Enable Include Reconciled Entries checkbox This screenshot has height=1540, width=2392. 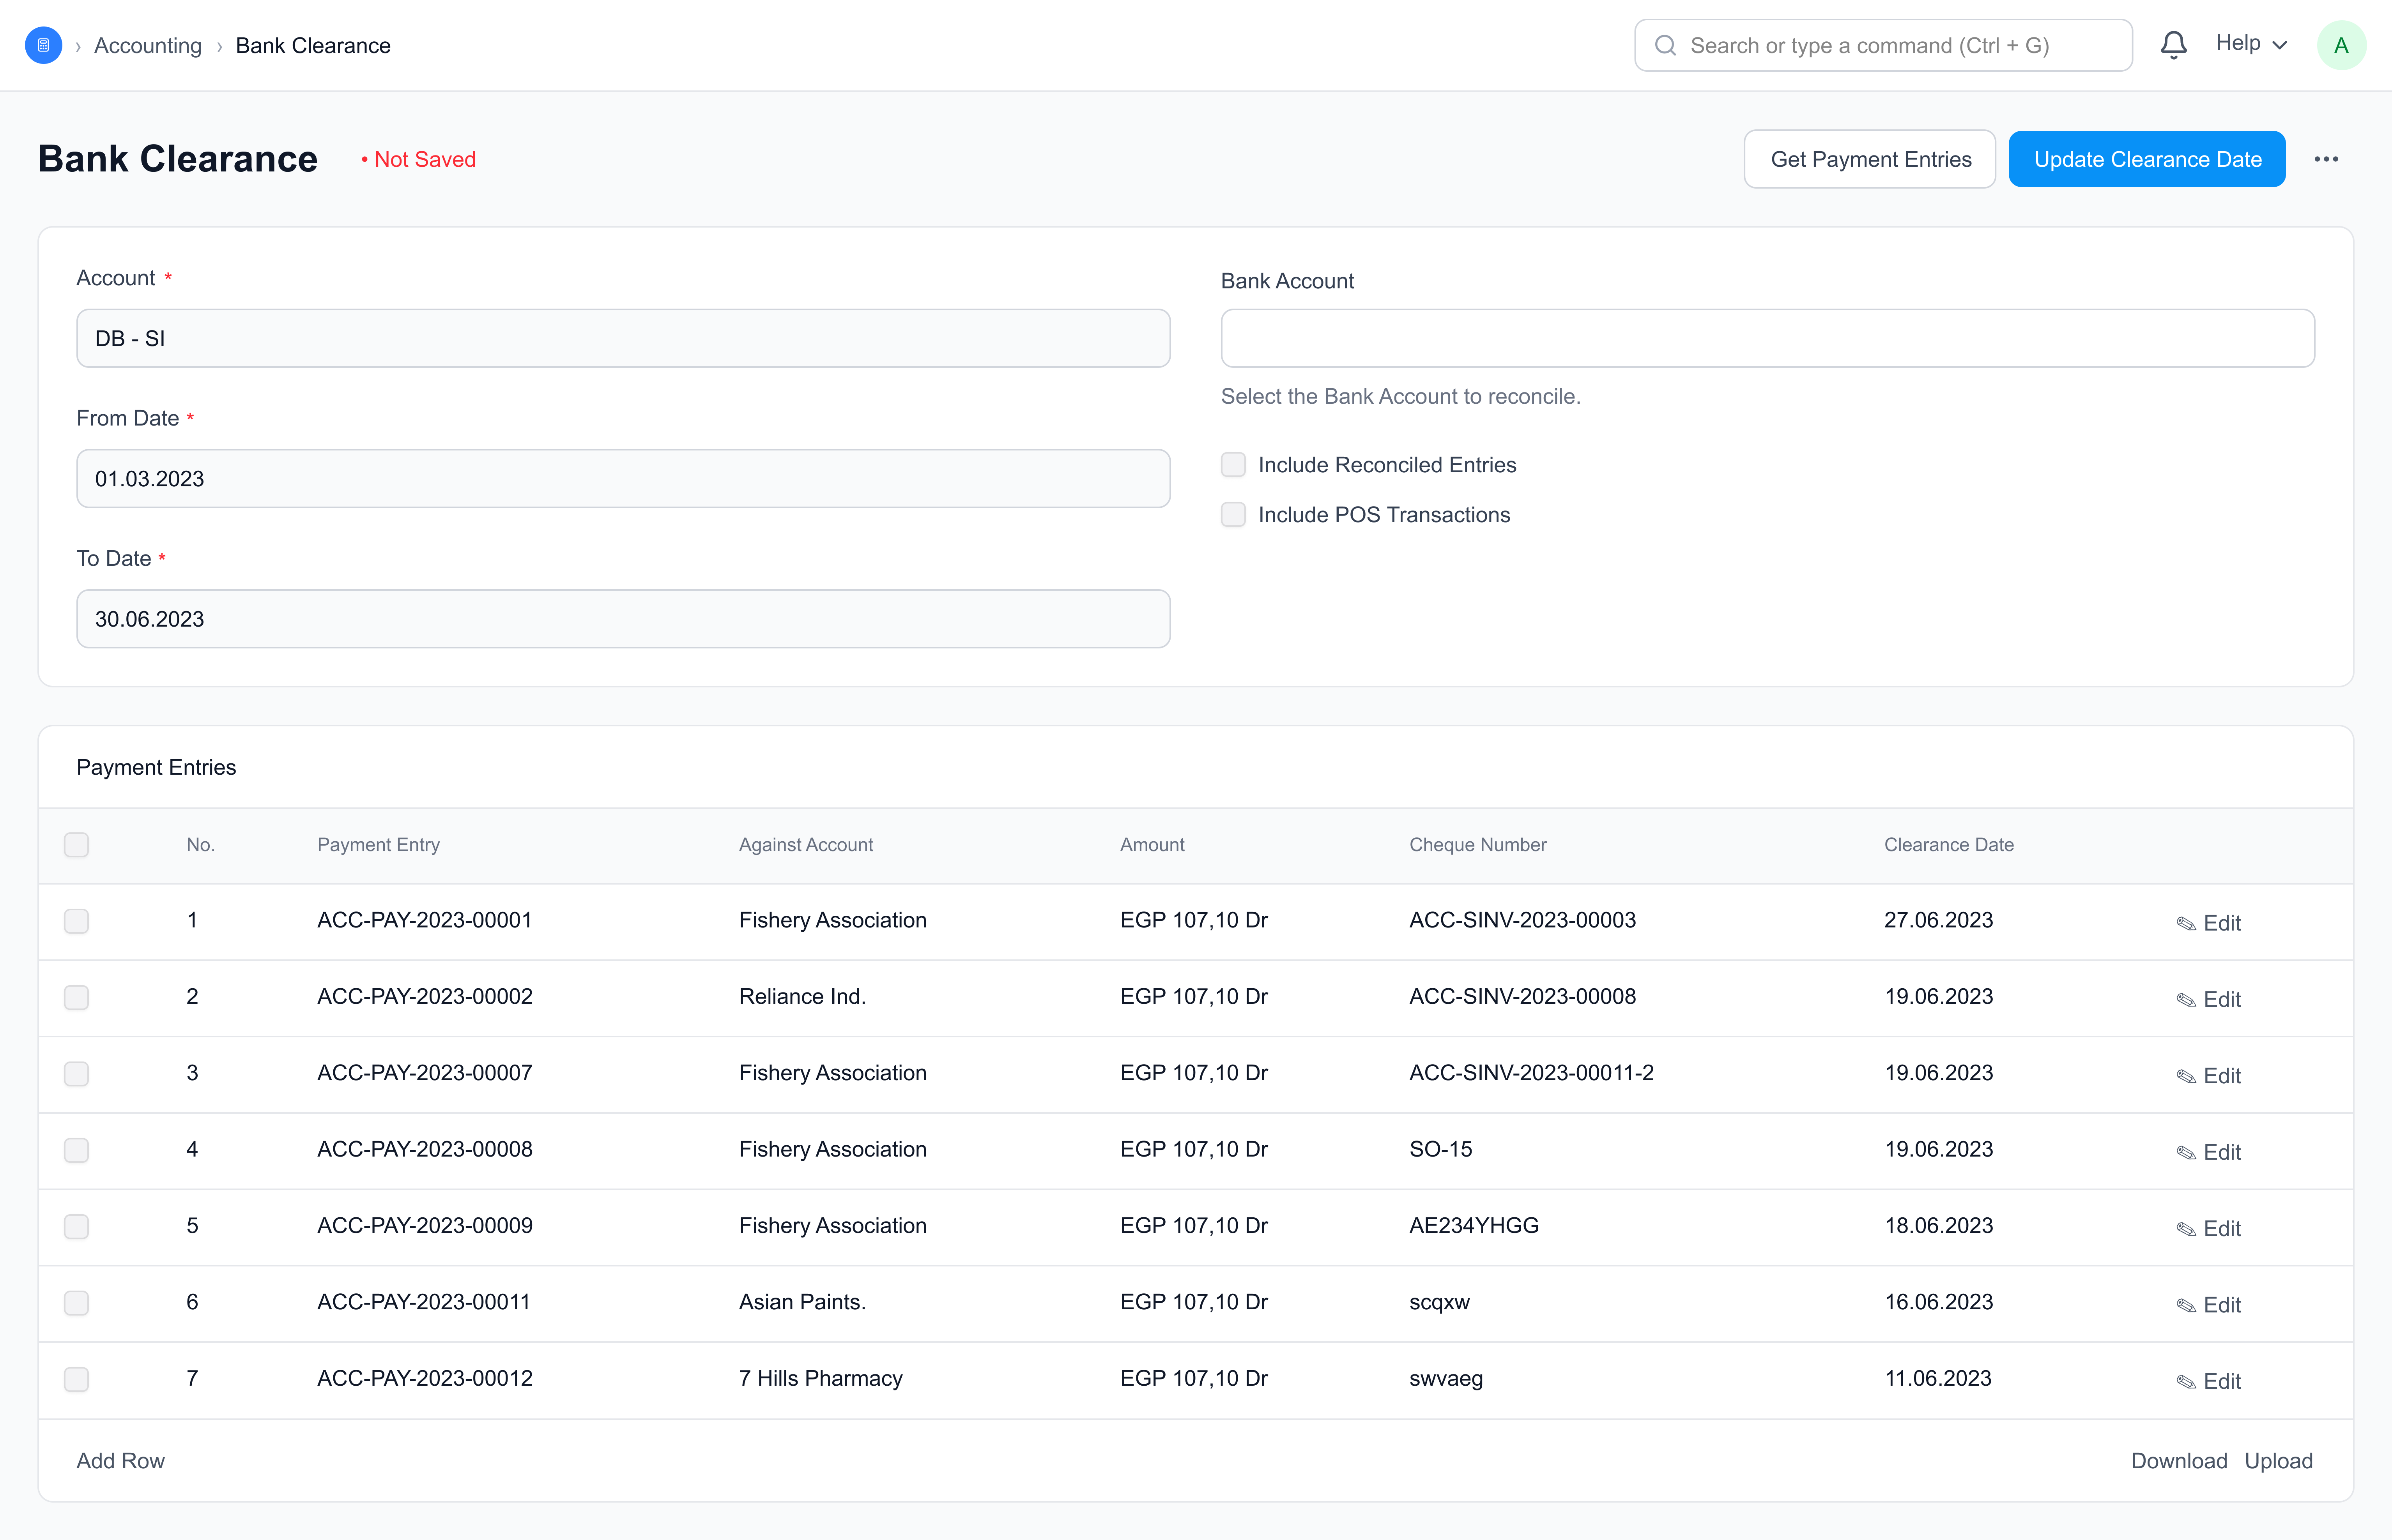[x=1233, y=465]
